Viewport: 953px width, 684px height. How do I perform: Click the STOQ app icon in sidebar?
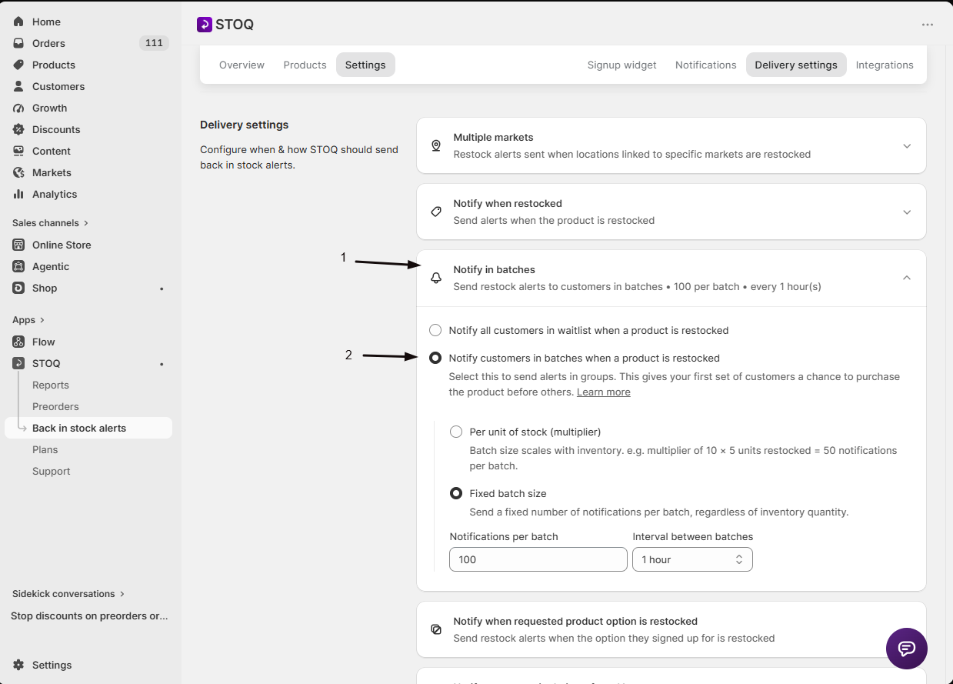18,363
